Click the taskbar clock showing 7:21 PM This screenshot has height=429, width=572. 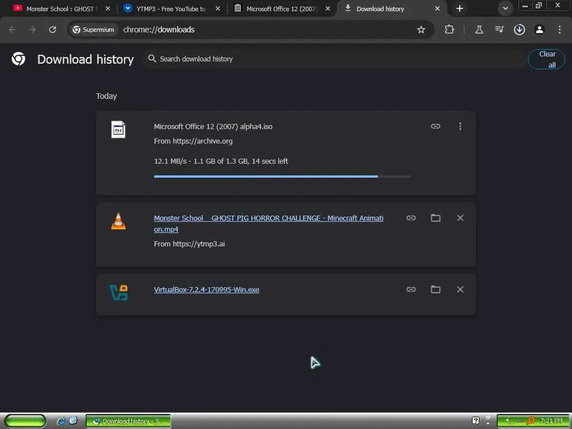point(551,421)
